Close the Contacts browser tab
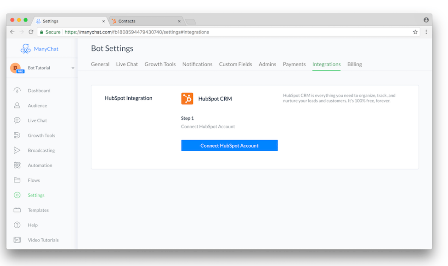 (x=179, y=21)
